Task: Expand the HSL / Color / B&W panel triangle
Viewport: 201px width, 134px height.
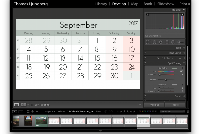Action: coord(184,58)
